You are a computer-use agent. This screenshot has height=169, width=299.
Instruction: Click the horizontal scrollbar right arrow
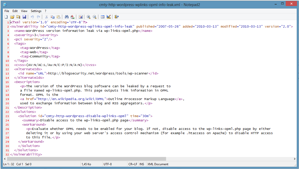(x=295, y=159)
